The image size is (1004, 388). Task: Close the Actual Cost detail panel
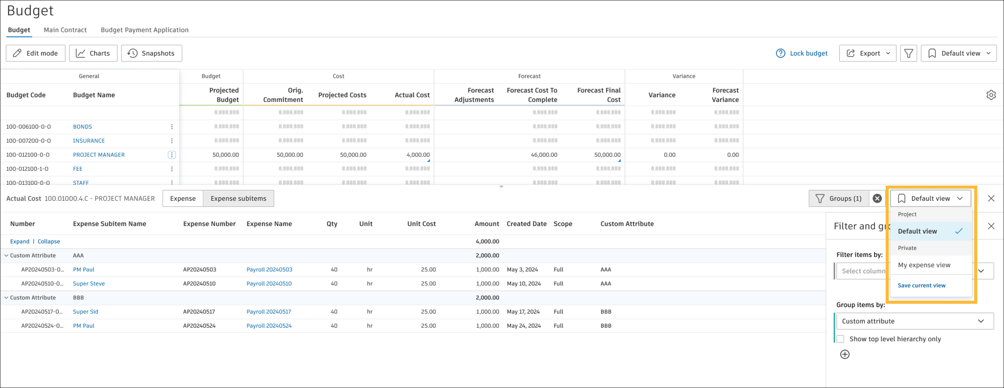pyautogui.click(x=991, y=199)
